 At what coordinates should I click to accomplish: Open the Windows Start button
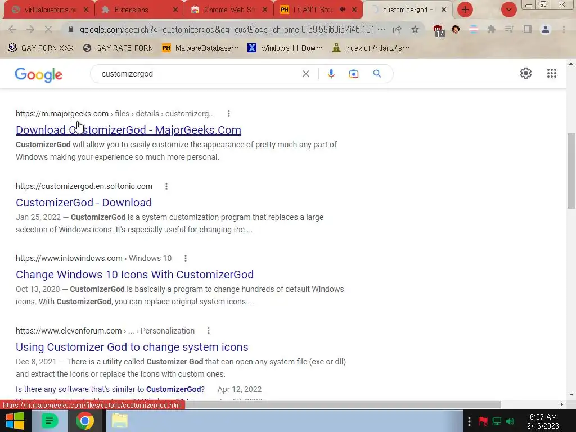point(15,421)
